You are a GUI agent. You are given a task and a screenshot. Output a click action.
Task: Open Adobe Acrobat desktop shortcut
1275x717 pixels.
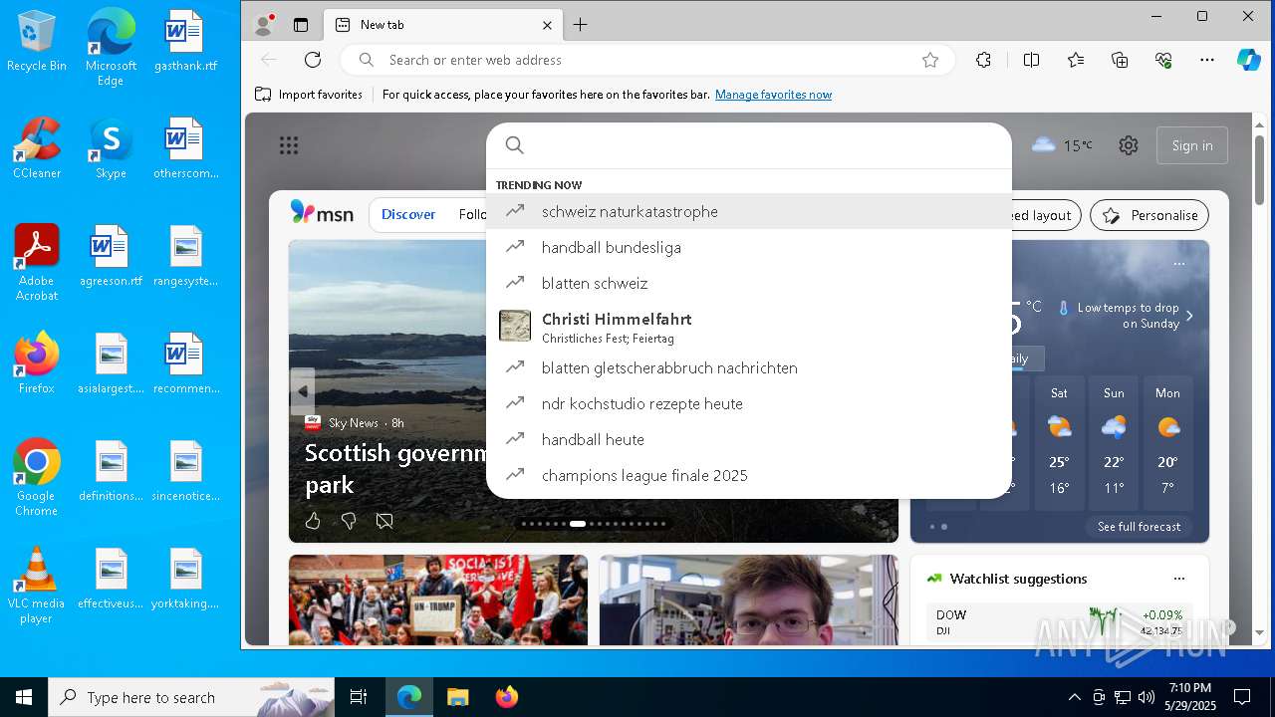point(37,262)
